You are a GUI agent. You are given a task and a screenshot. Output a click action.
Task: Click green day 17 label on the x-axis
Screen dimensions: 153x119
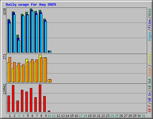point(81,116)
